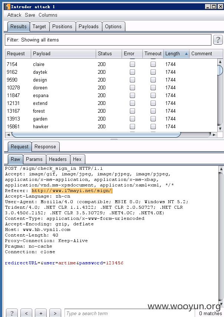Select request number 9590

(x=111, y=80)
